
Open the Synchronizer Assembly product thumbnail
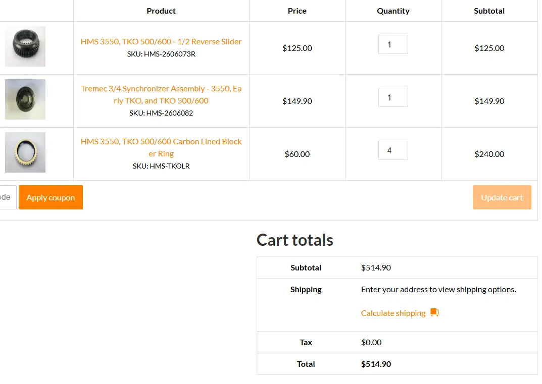(x=25, y=99)
